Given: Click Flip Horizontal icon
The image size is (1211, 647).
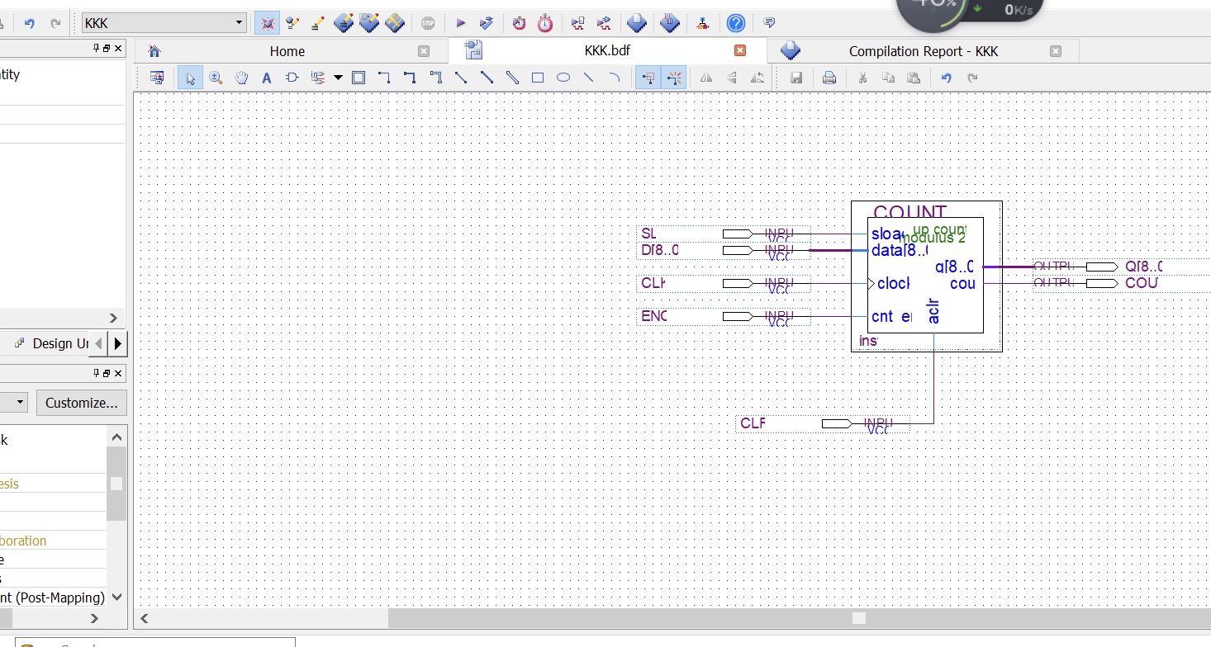Looking at the screenshot, I should (705, 78).
